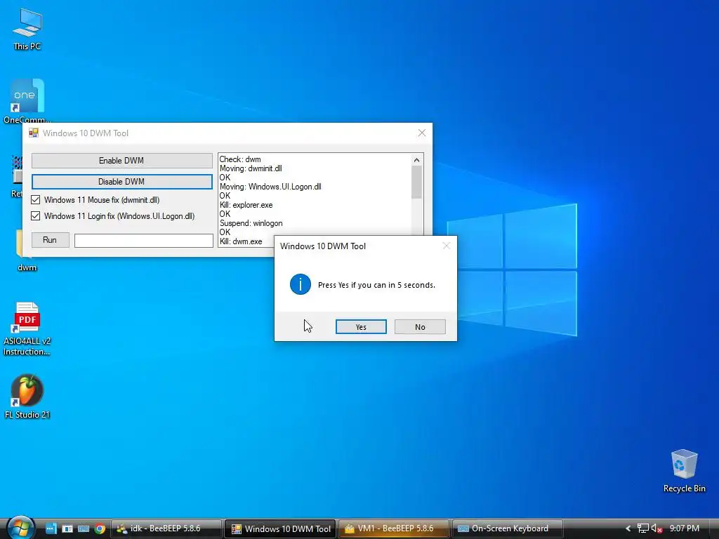This screenshot has height=539, width=719.
Task: Click the second quick-launch window icon
Action: 67,528
